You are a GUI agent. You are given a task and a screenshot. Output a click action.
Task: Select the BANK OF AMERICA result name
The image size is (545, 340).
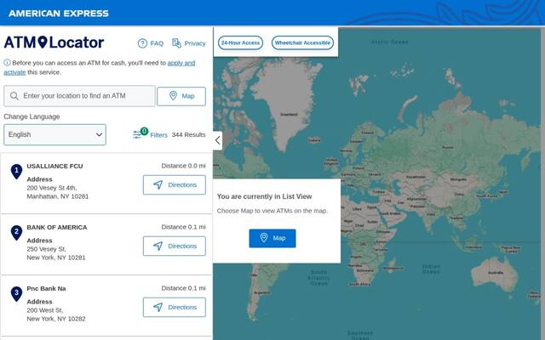pyautogui.click(x=57, y=227)
